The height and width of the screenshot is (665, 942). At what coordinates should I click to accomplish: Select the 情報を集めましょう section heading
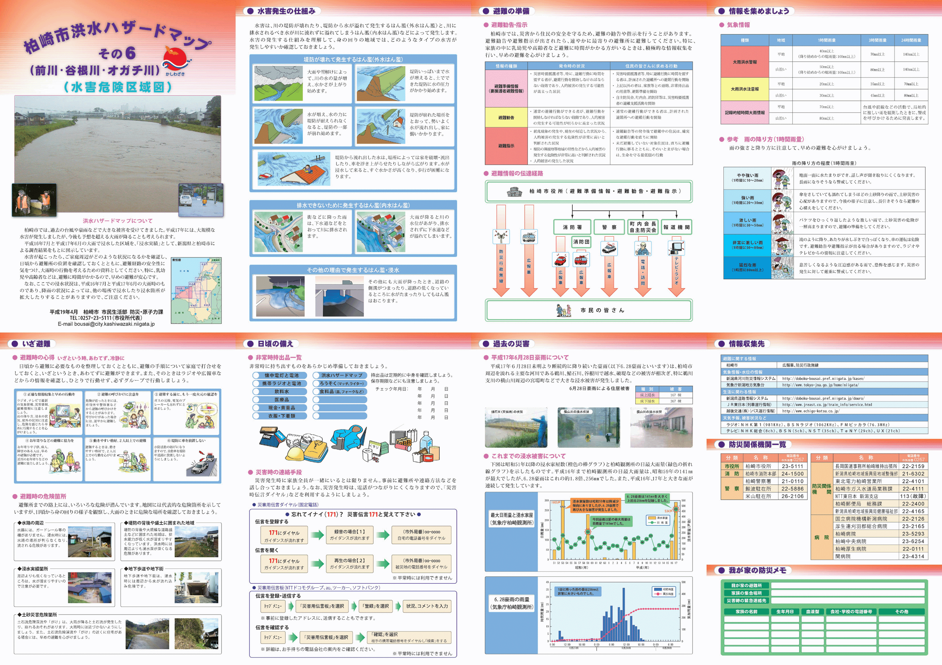(759, 11)
